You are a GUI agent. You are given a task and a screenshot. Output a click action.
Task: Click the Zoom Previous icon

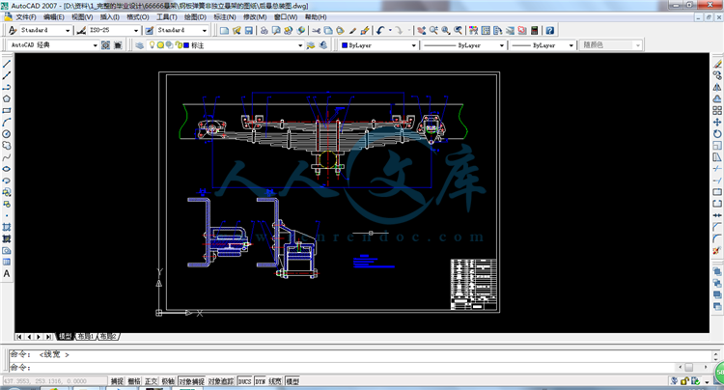click(458, 31)
